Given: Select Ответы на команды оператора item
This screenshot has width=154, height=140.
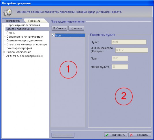Looking at the screenshot, I should [x=27, y=44].
